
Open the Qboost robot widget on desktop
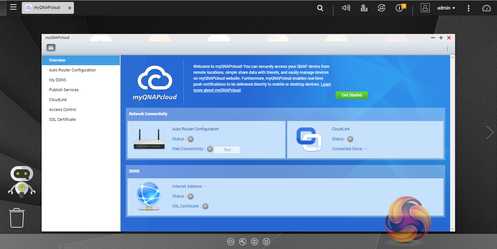click(22, 182)
